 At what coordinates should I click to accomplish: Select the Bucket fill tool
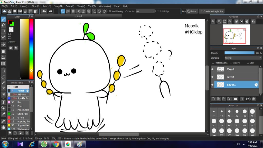click(x=3, y=58)
